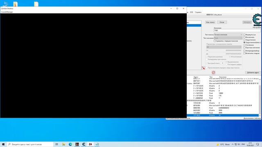The image size is (262, 147).
Task: Open the D3D menu in Cheat Engine
Action: coord(192,12)
